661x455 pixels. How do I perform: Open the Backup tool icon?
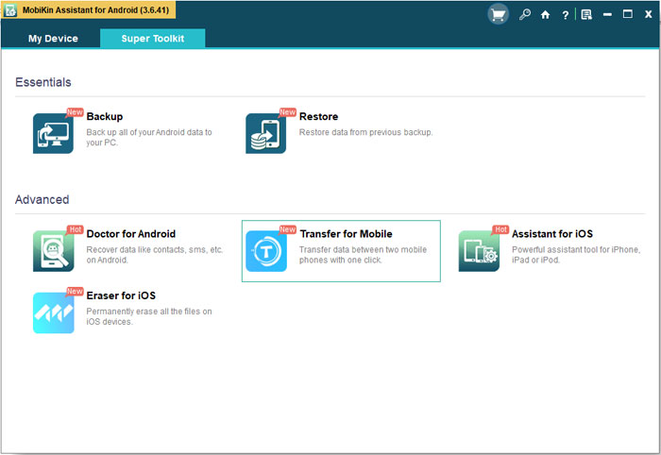coord(53,133)
